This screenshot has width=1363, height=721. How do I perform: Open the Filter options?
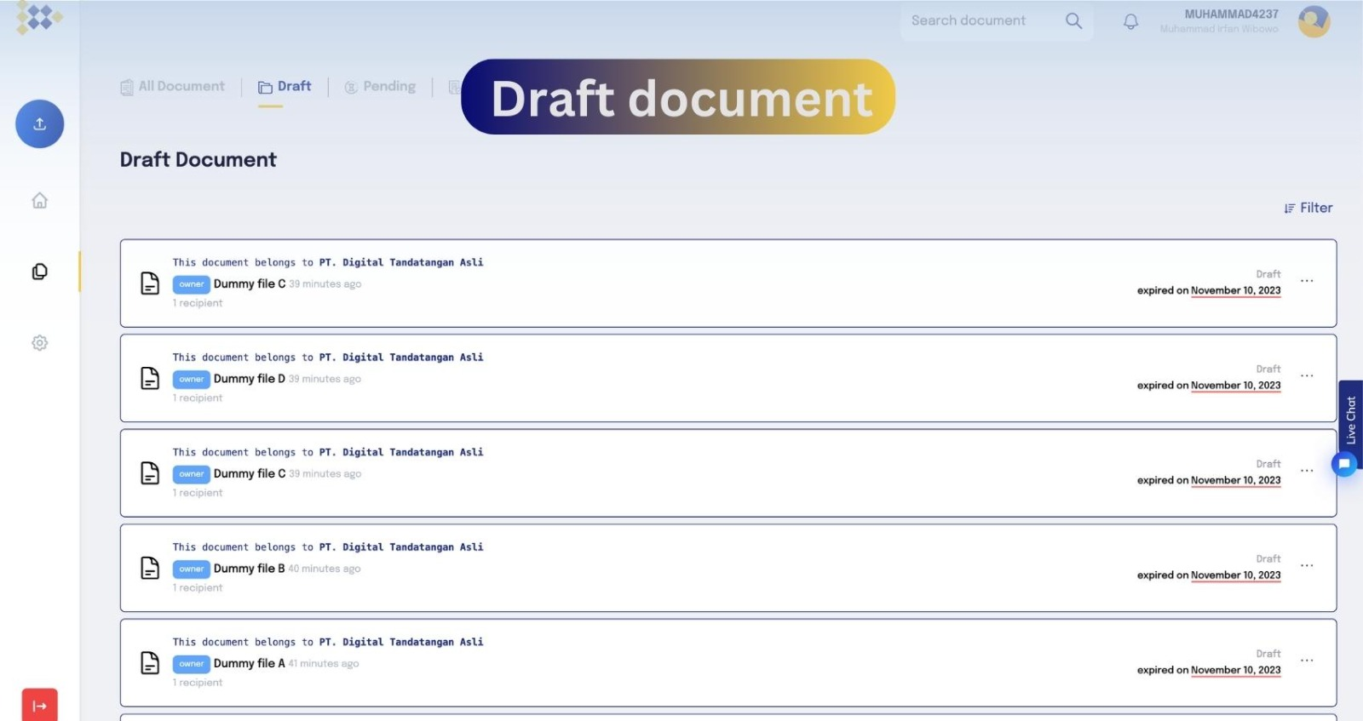point(1308,208)
